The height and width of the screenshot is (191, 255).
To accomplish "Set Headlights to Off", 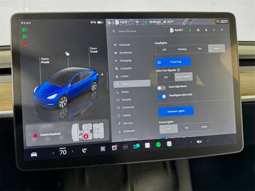I will (x=164, y=50).
